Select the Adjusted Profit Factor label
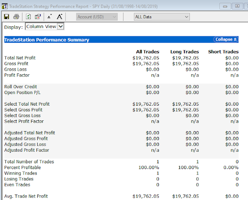 click(x=27, y=150)
